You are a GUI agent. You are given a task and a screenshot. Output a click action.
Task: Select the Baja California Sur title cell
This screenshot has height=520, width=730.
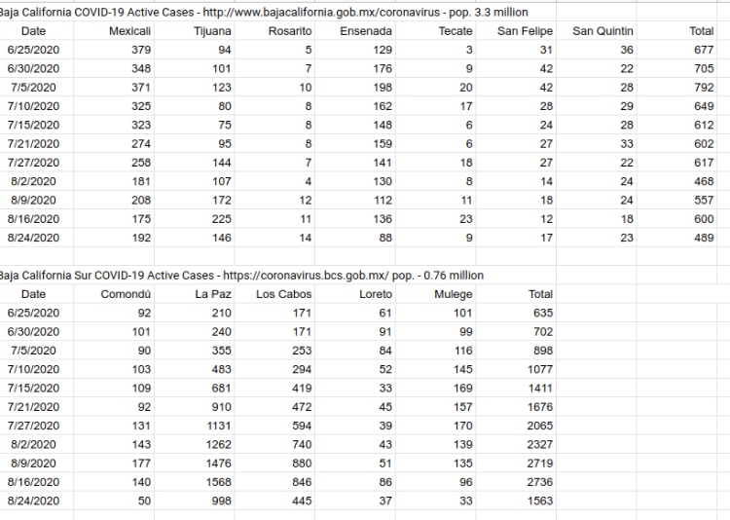pos(241,276)
